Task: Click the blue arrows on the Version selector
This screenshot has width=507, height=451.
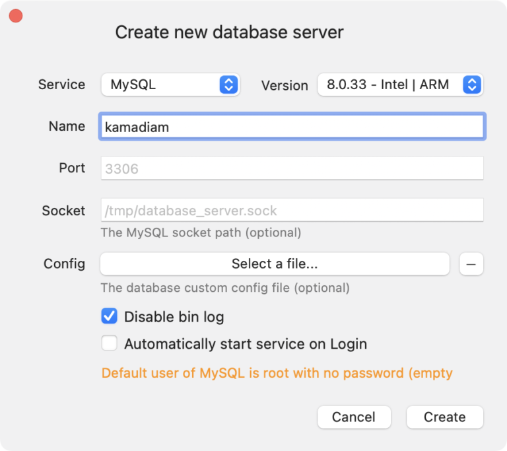Action: (471, 85)
